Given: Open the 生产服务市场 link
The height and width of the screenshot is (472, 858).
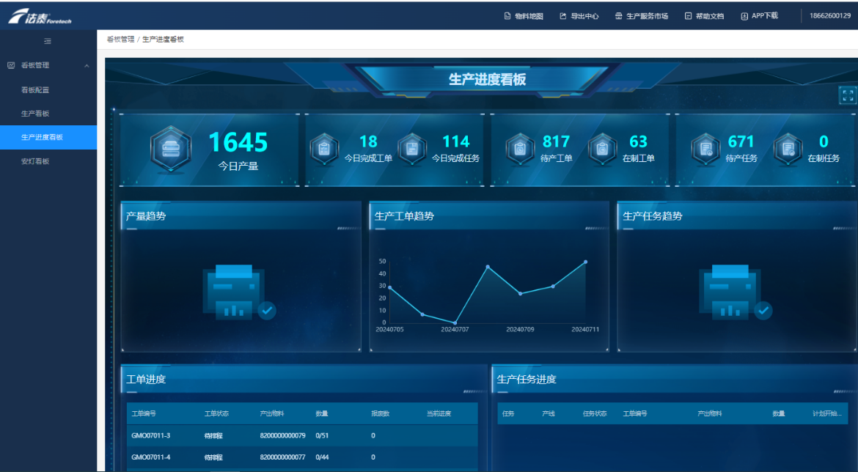Looking at the screenshot, I should point(647,16).
